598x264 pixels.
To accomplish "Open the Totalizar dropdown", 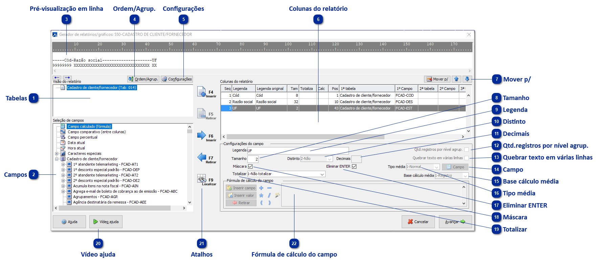I will 322,174.
